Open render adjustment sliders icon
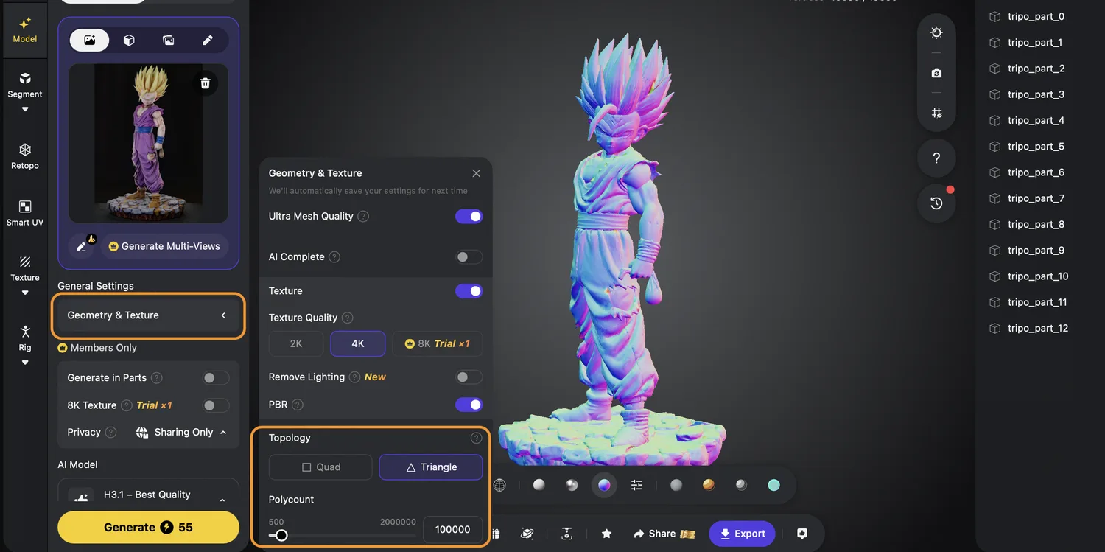 tap(637, 485)
